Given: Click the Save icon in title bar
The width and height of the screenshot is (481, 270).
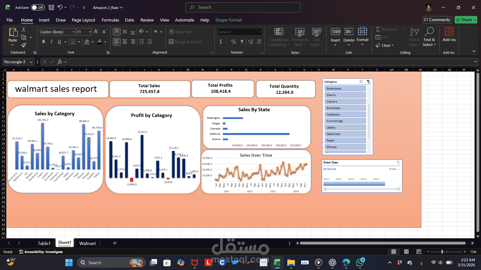Looking at the screenshot, I should coord(51,7).
